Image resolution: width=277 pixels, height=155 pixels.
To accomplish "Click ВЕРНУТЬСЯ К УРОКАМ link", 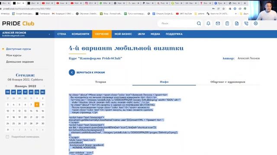I will (90, 72).
